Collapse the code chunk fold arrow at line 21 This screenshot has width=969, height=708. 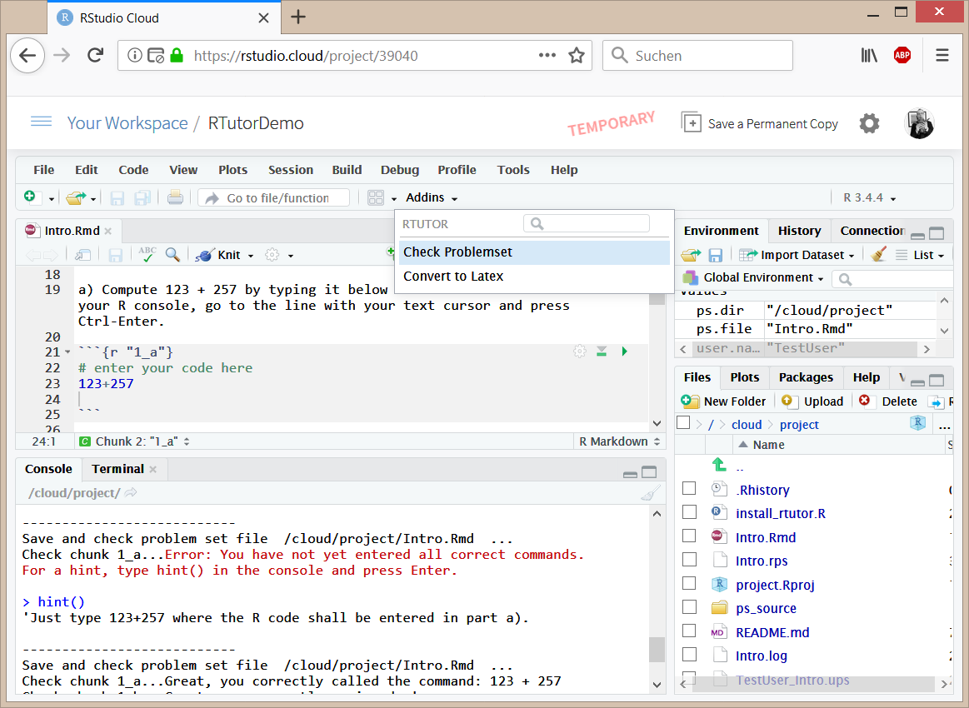(67, 352)
